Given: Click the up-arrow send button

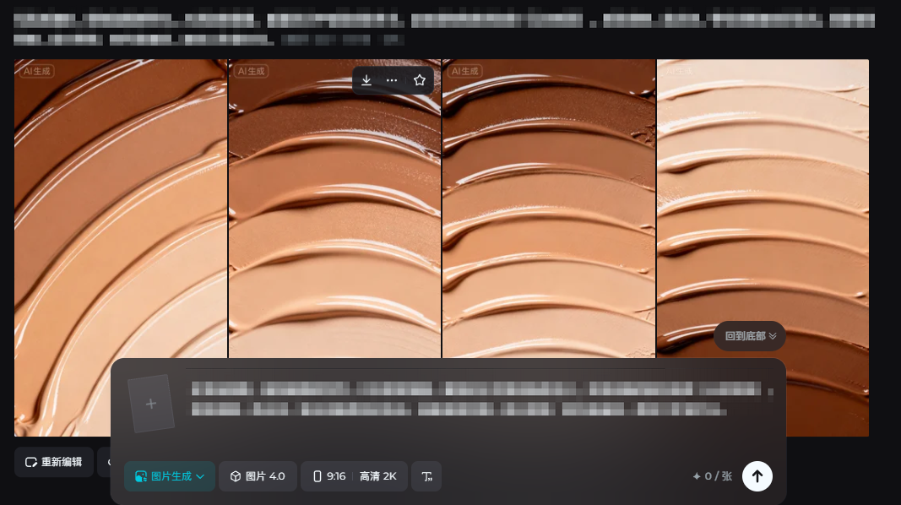Looking at the screenshot, I should [757, 476].
